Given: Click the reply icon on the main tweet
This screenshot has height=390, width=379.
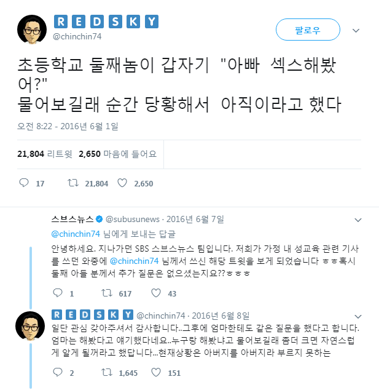Looking at the screenshot, I should coord(25,183).
